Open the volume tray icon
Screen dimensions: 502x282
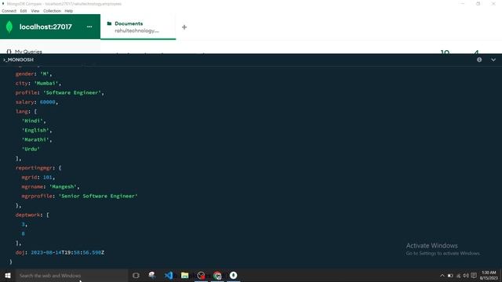(x=466, y=276)
